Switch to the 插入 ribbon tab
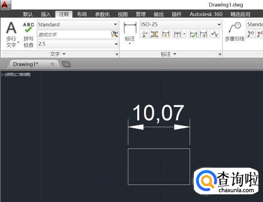Image resolution: width=263 pixels, height=202 pixels. (x=46, y=14)
